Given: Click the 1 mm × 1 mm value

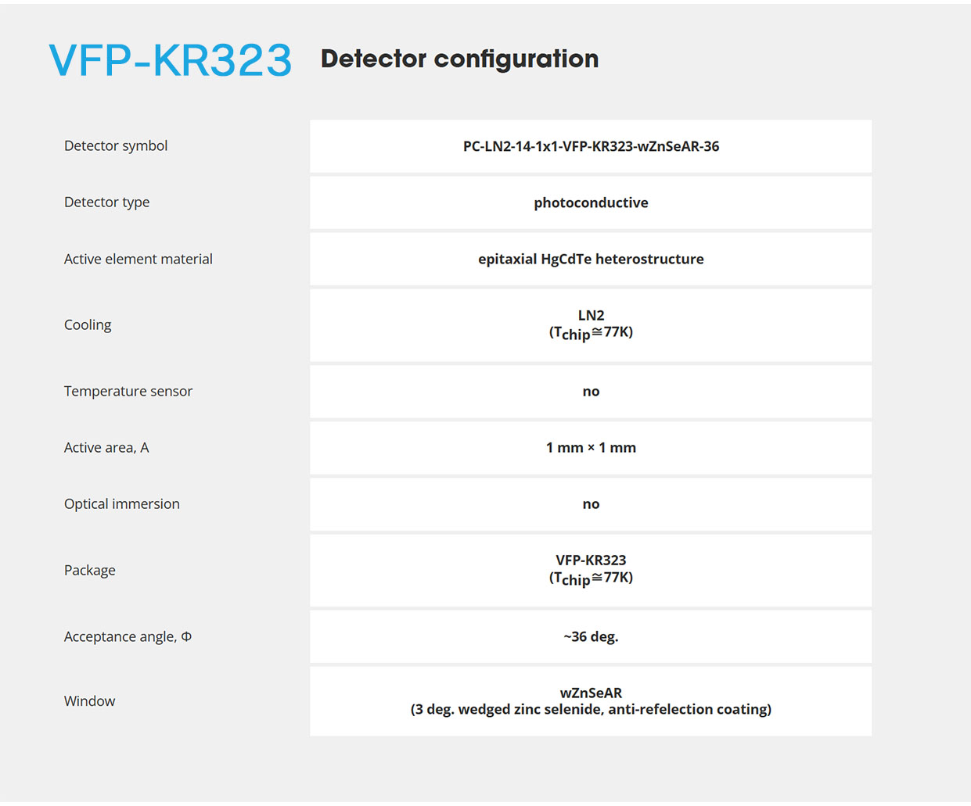Looking at the screenshot, I should point(591,448).
